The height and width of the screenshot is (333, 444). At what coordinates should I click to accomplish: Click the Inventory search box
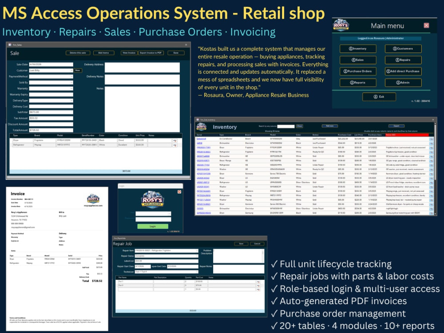point(285,126)
